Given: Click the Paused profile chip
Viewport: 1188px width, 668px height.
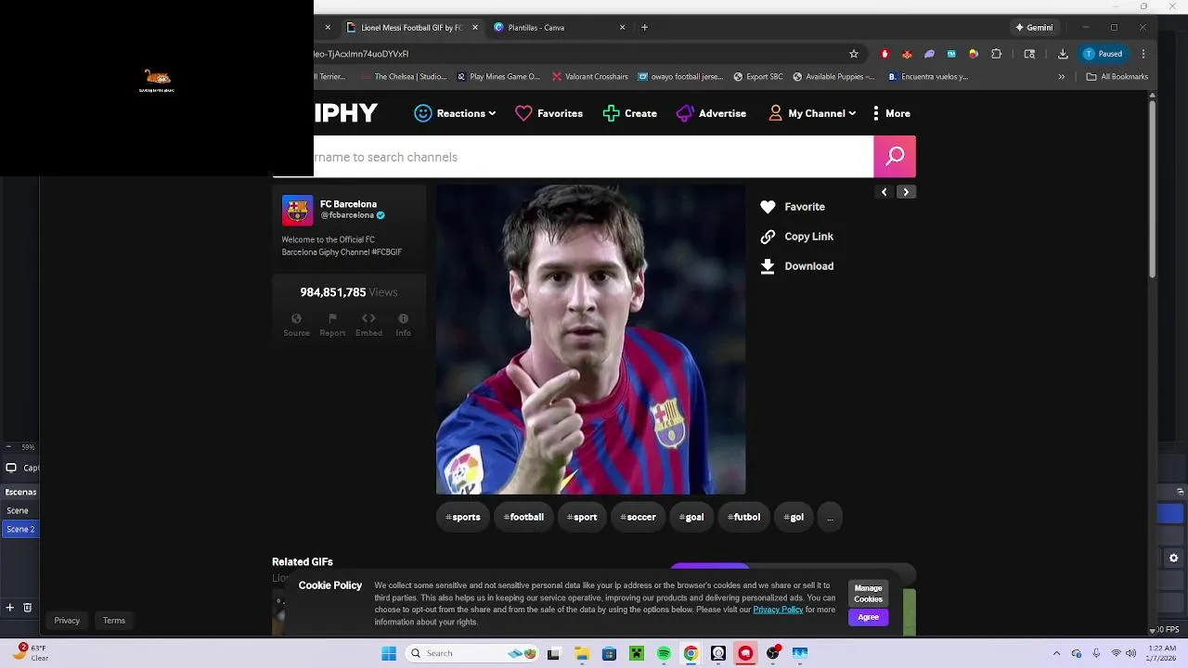Looking at the screenshot, I should coord(1104,54).
